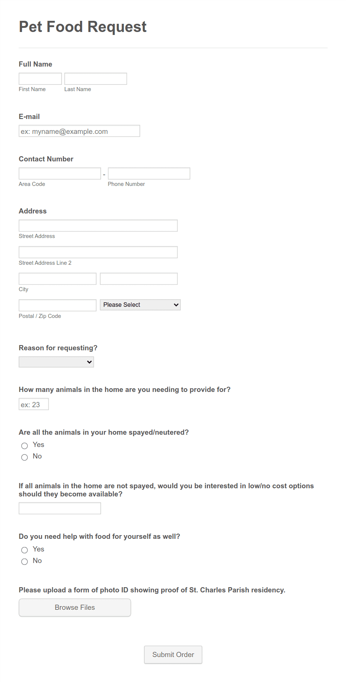Click the First Name input field

40,78
